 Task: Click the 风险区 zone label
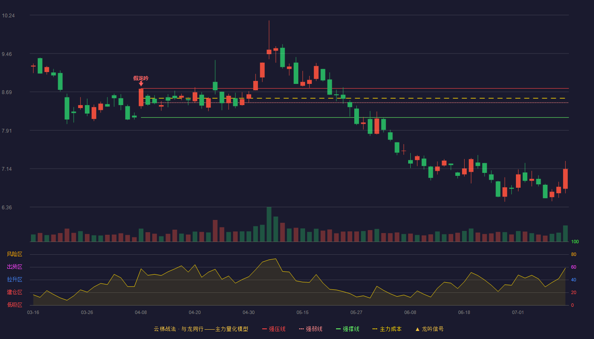pyautogui.click(x=14, y=254)
